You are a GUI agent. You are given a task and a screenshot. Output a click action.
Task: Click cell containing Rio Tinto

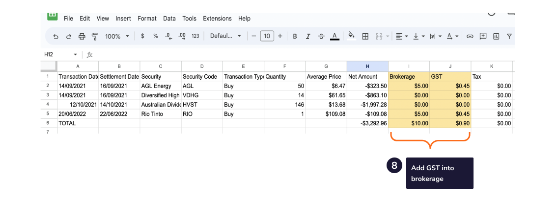point(161,114)
